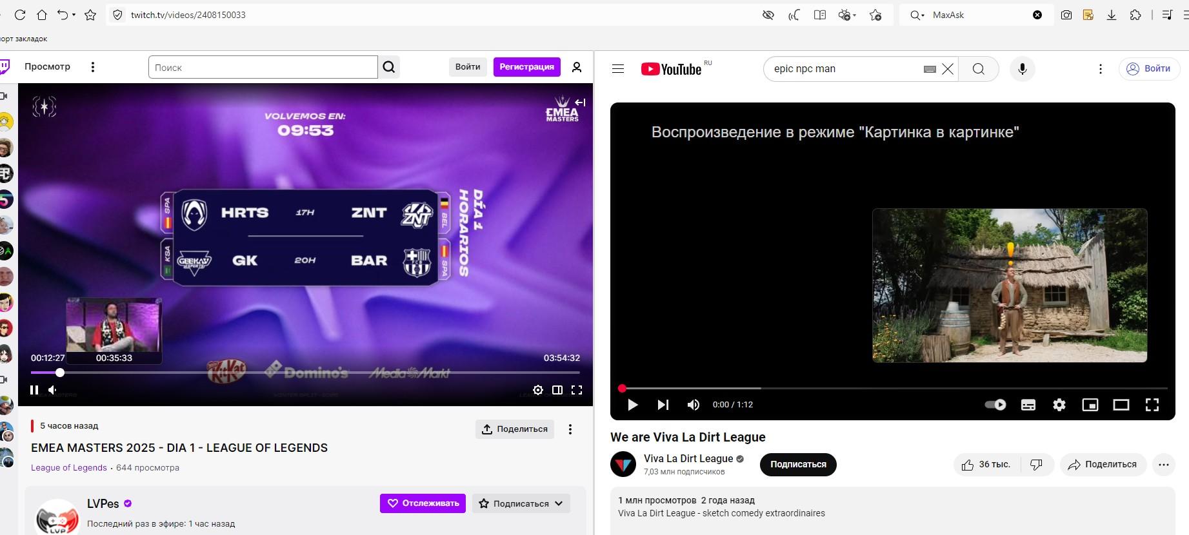Open Просмотр tab in Twitch header
Image resolution: width=1189 pixels, height=535 pixels.
tap(47, 66)
